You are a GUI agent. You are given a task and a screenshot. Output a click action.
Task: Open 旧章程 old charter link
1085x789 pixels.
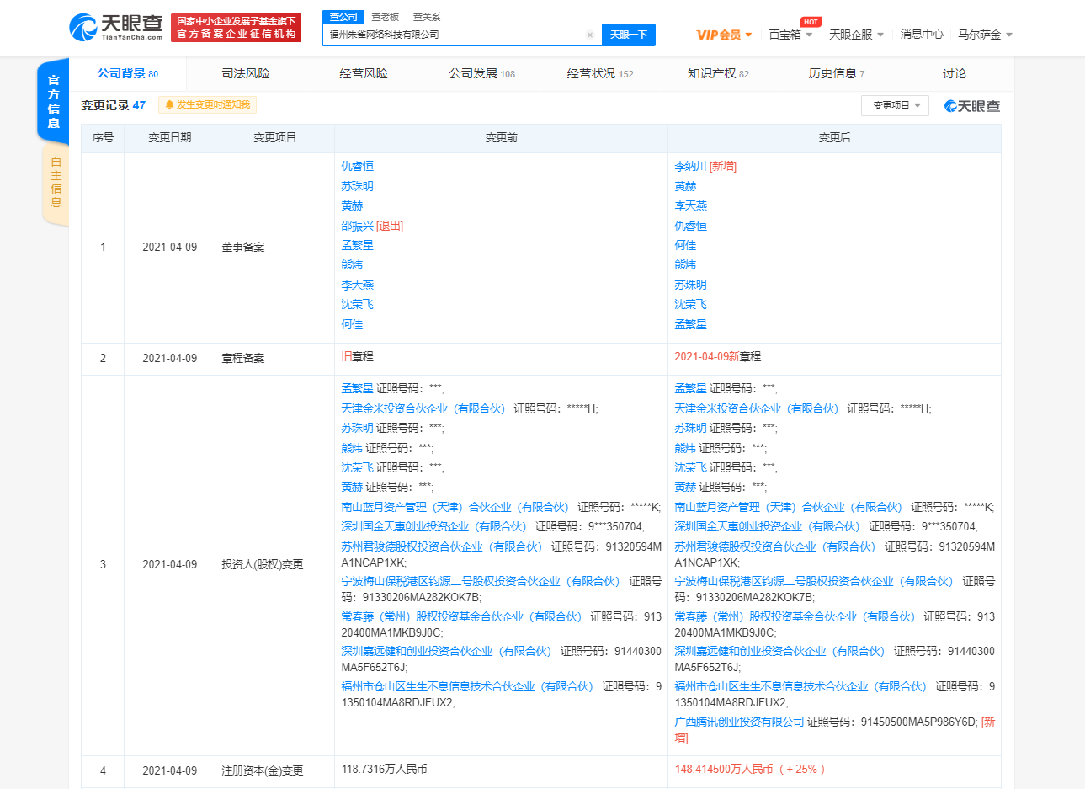[357, 357]
